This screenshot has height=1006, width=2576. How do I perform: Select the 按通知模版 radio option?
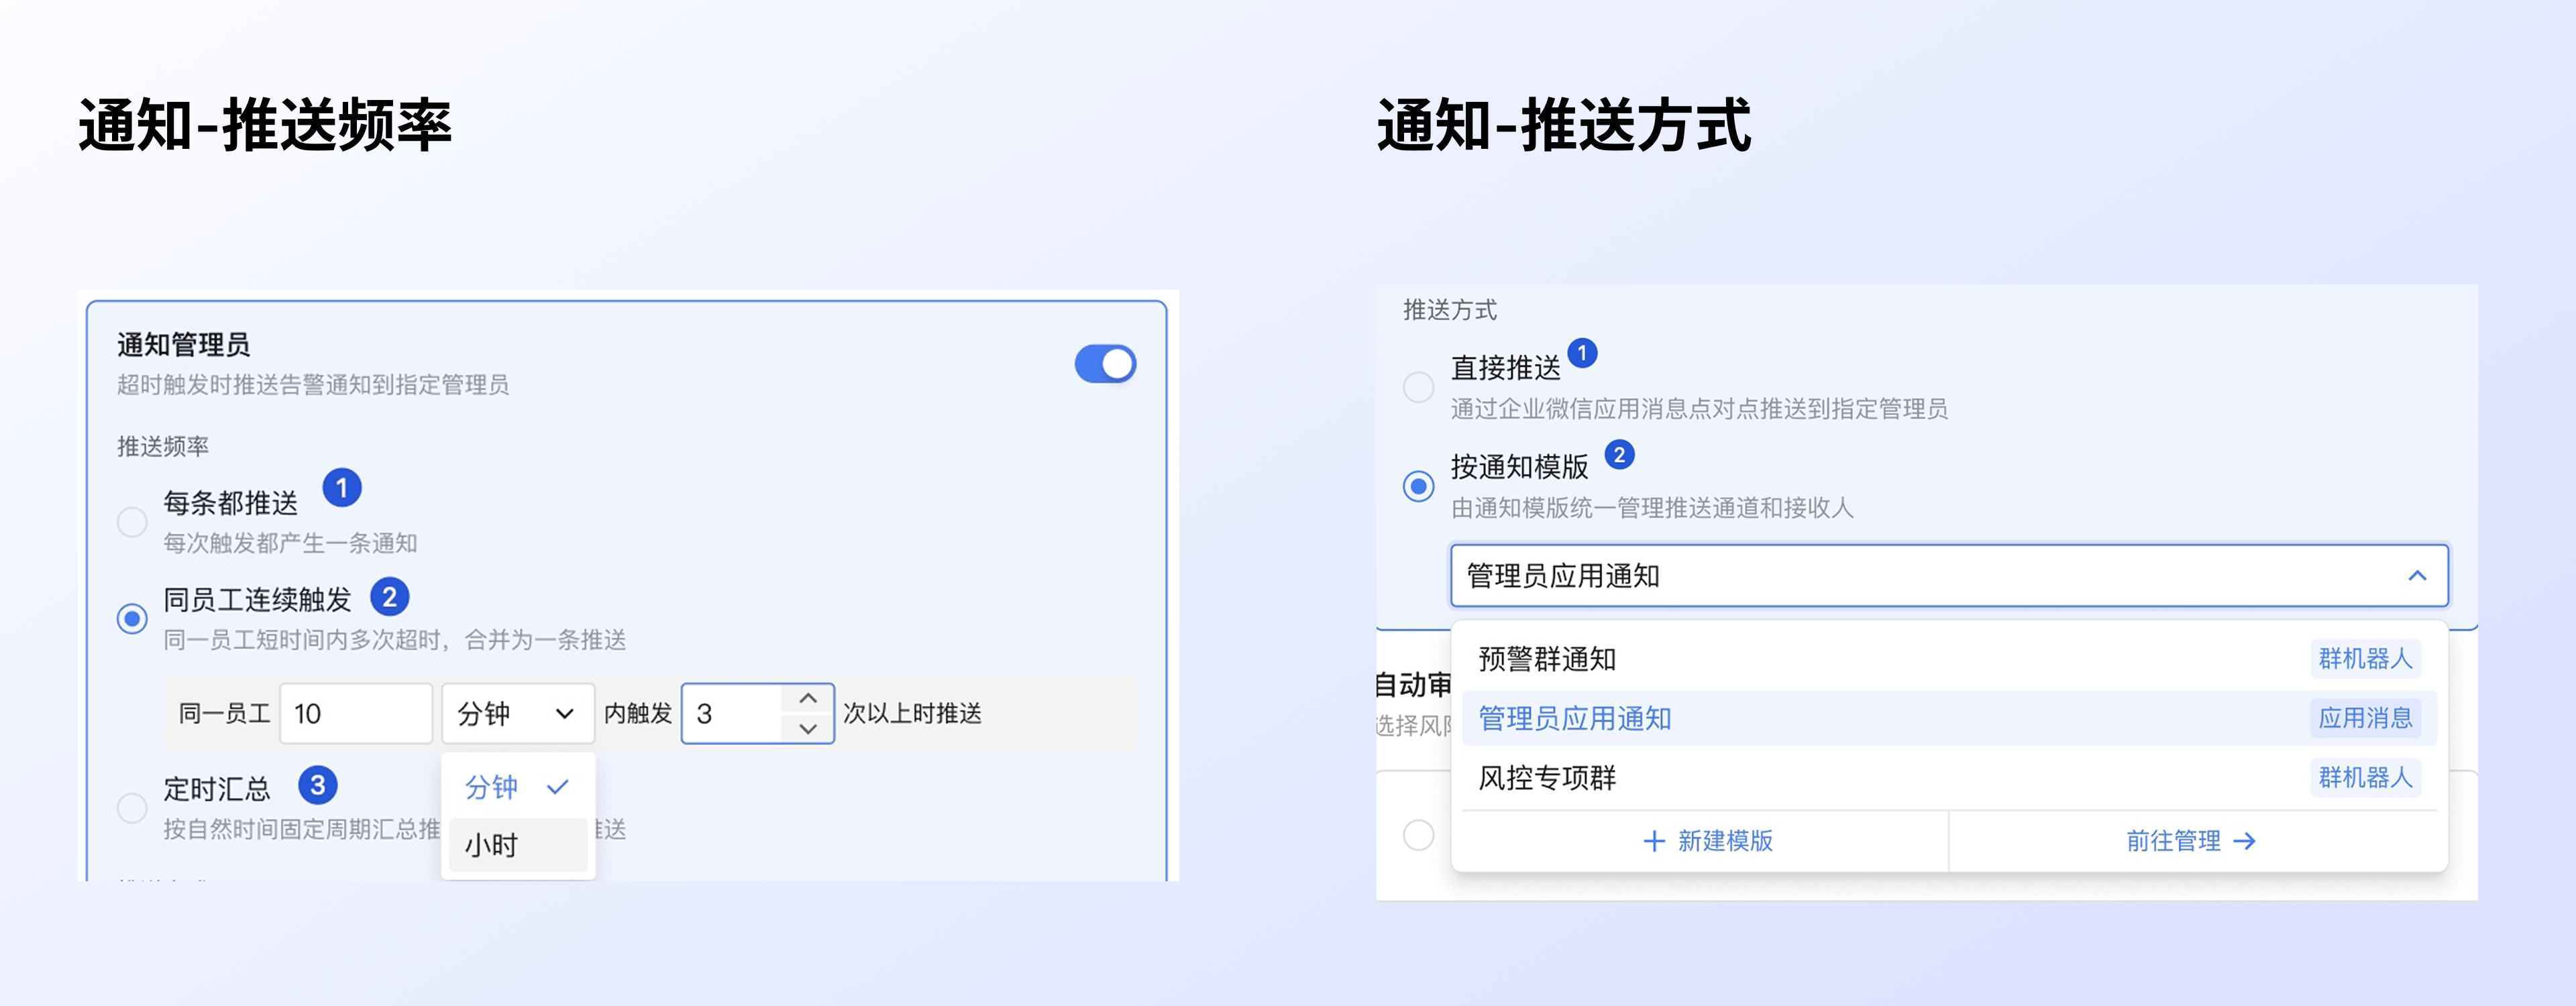[x=1418, y=487]
